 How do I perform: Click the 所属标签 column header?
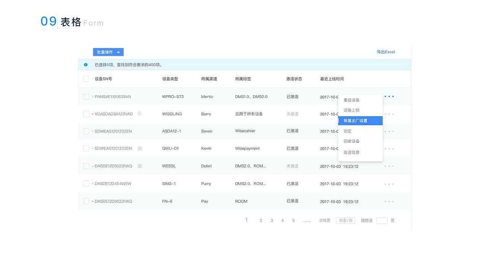243,79
